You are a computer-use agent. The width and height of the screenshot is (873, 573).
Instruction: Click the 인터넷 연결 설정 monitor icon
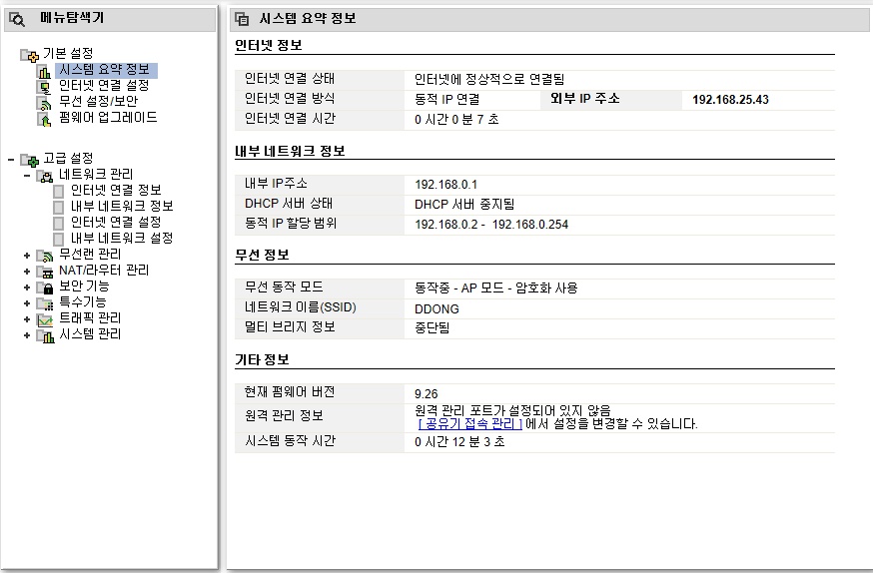(45, 87)
